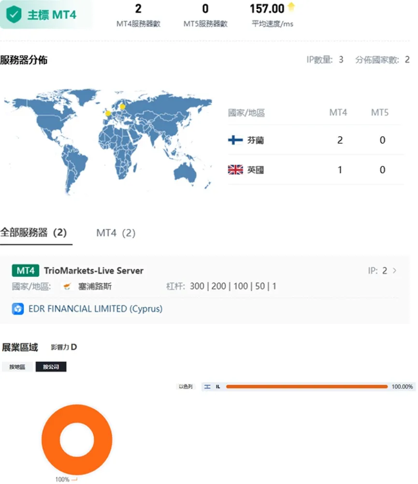
Task: Click the Cyprus flag icon in server row
Action: 67,286
